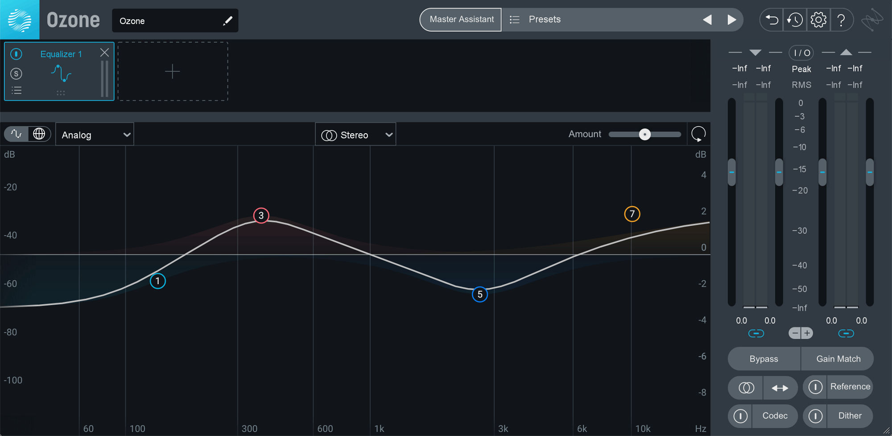Grab the Equalizer 1 module drag handle
This screenshot has height=436, width=892.
point(61,93)
